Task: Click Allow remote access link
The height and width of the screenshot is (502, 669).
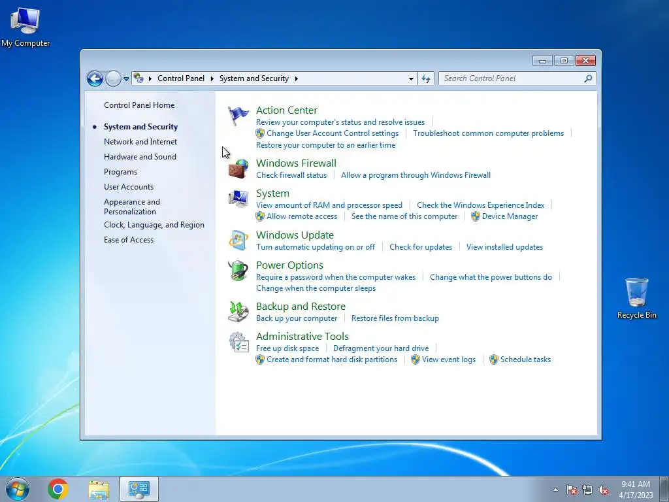Action: point(302,216)
